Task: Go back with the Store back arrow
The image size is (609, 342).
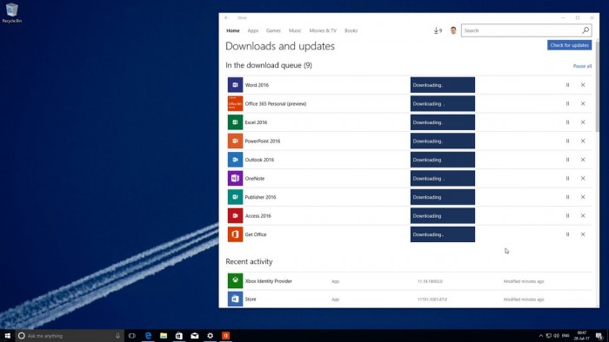Action: (x=226, y=18)
